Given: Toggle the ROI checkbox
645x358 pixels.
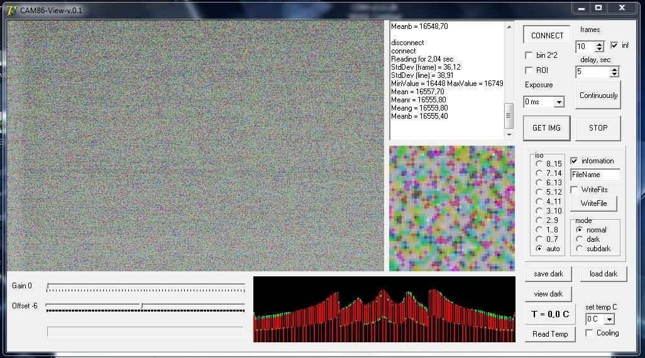Looking at the screenshot, I should 529,70.
